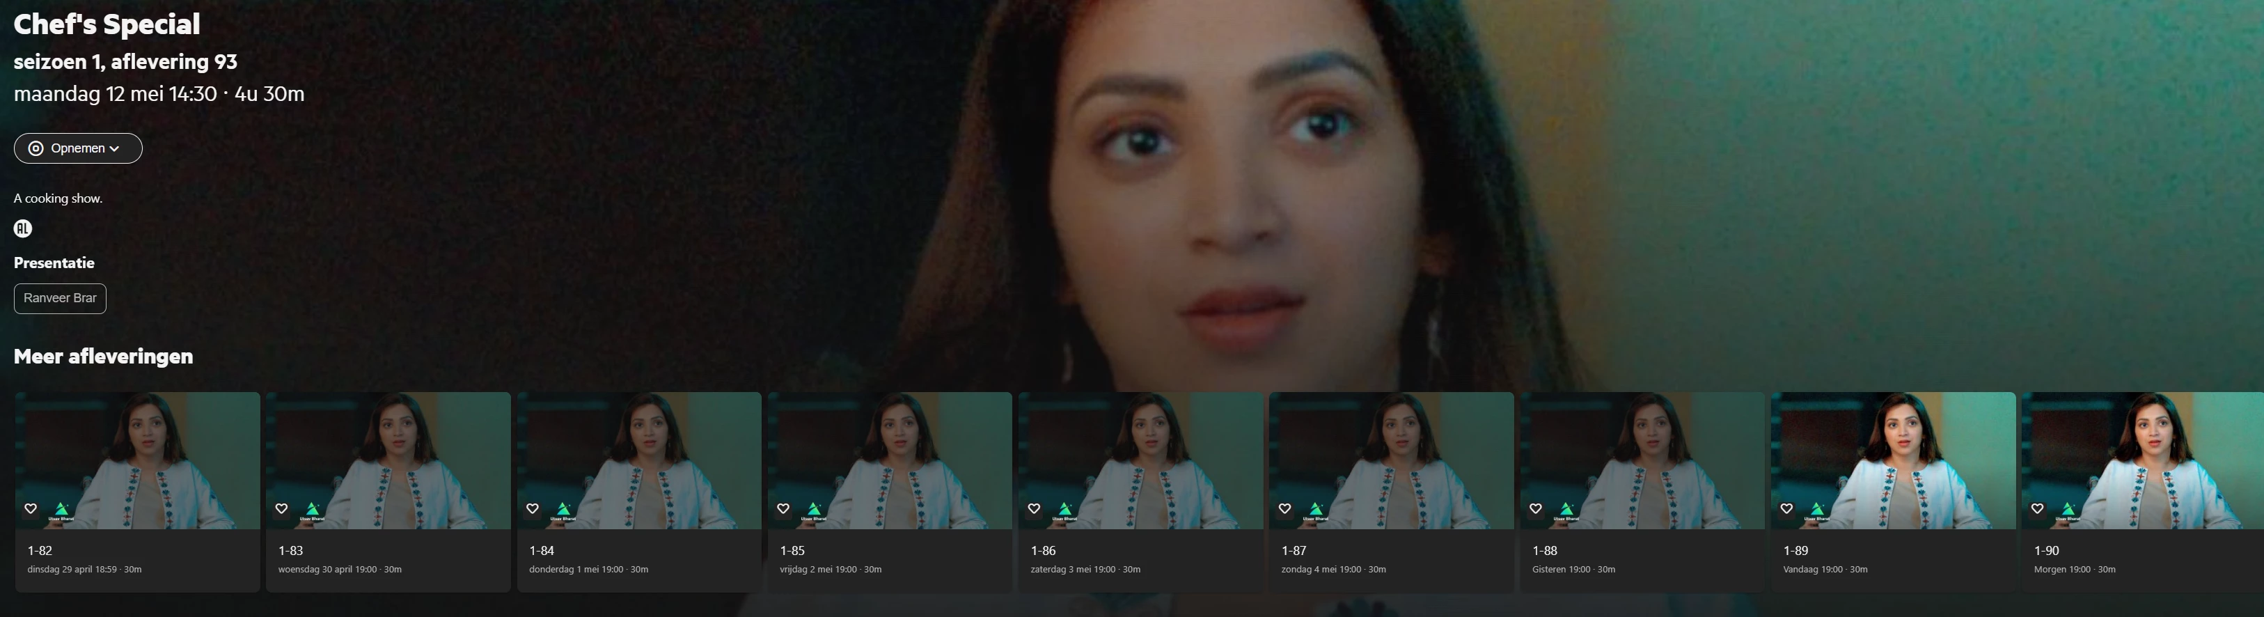2264x617 pixels.
Task: Click the channel logo on episode 1-84
Action: click(x=563, y=510)
